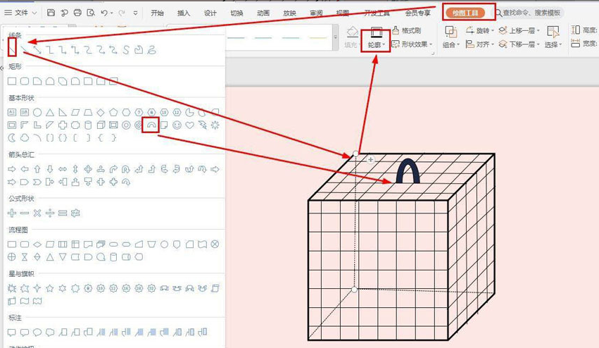Print the document
Screen dimensions: 599x348
(x=77, y=13)
